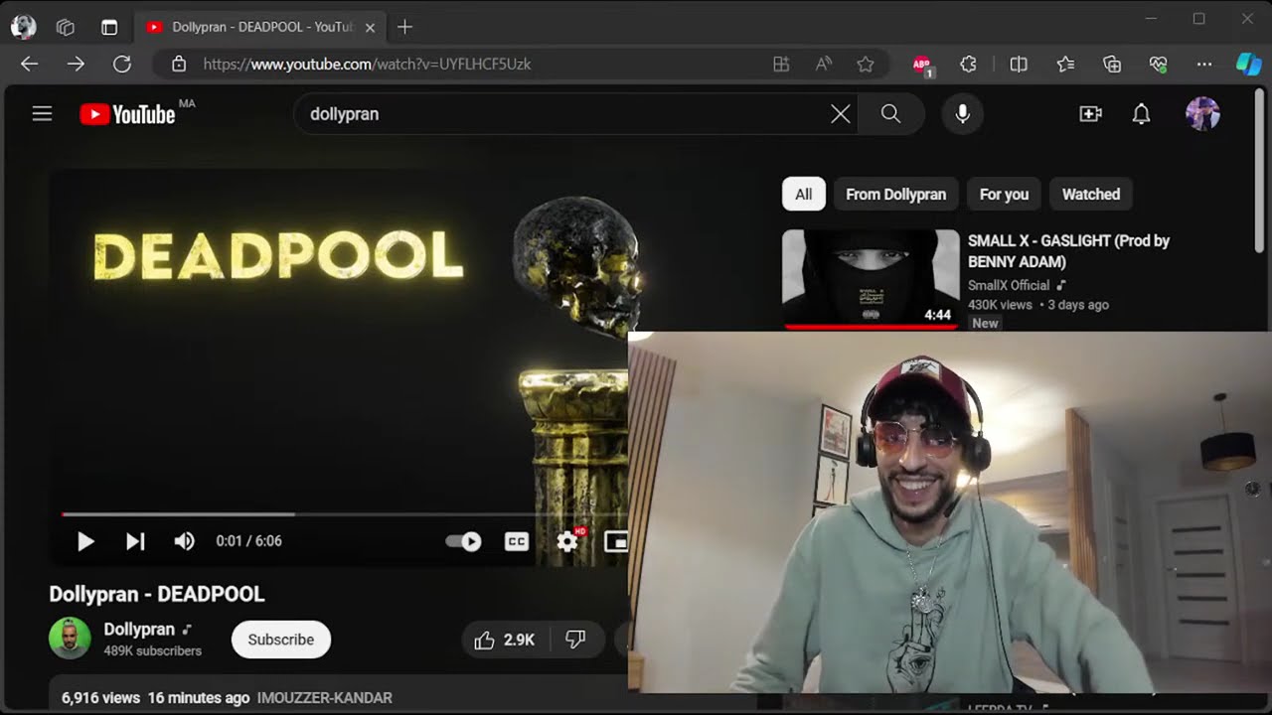Run search with the magnifier button
Image resolution: width=1272 pixels, height=715 pixels.
(x=890, y=114)
